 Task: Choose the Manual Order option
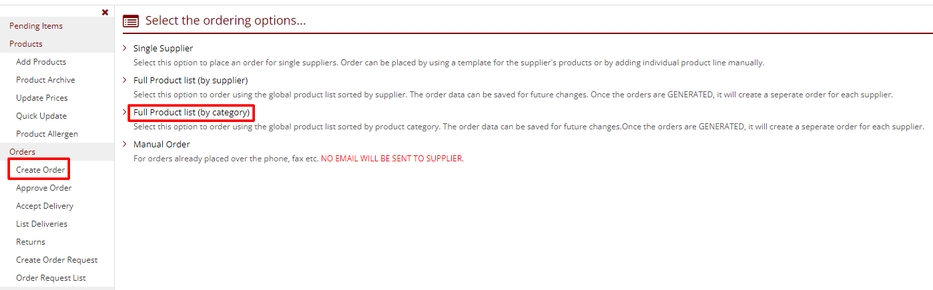click(162, 144)
